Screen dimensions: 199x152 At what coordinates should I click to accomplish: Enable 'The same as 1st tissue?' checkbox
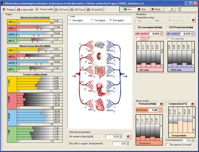(x=167, y=144)
